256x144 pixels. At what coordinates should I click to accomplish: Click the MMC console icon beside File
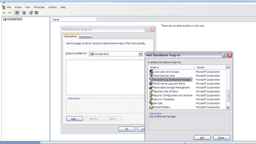pos(3,7)
